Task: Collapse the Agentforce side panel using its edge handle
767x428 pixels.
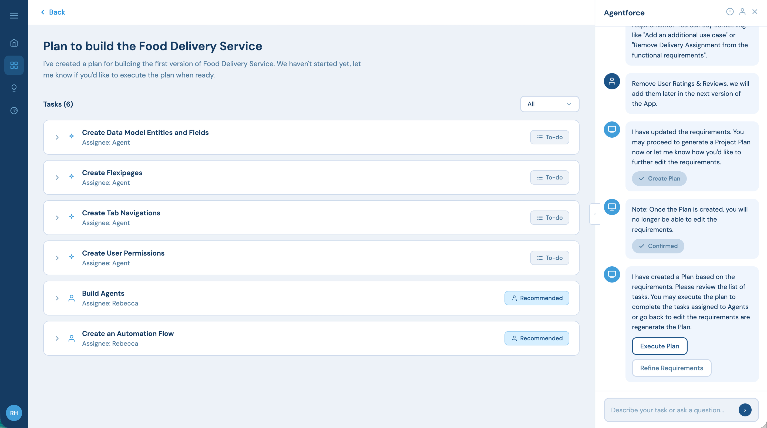Action: tap(595, 214)
